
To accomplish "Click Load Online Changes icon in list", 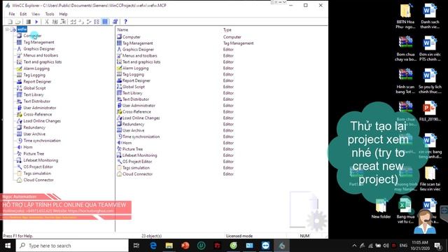I will point(120,118).
